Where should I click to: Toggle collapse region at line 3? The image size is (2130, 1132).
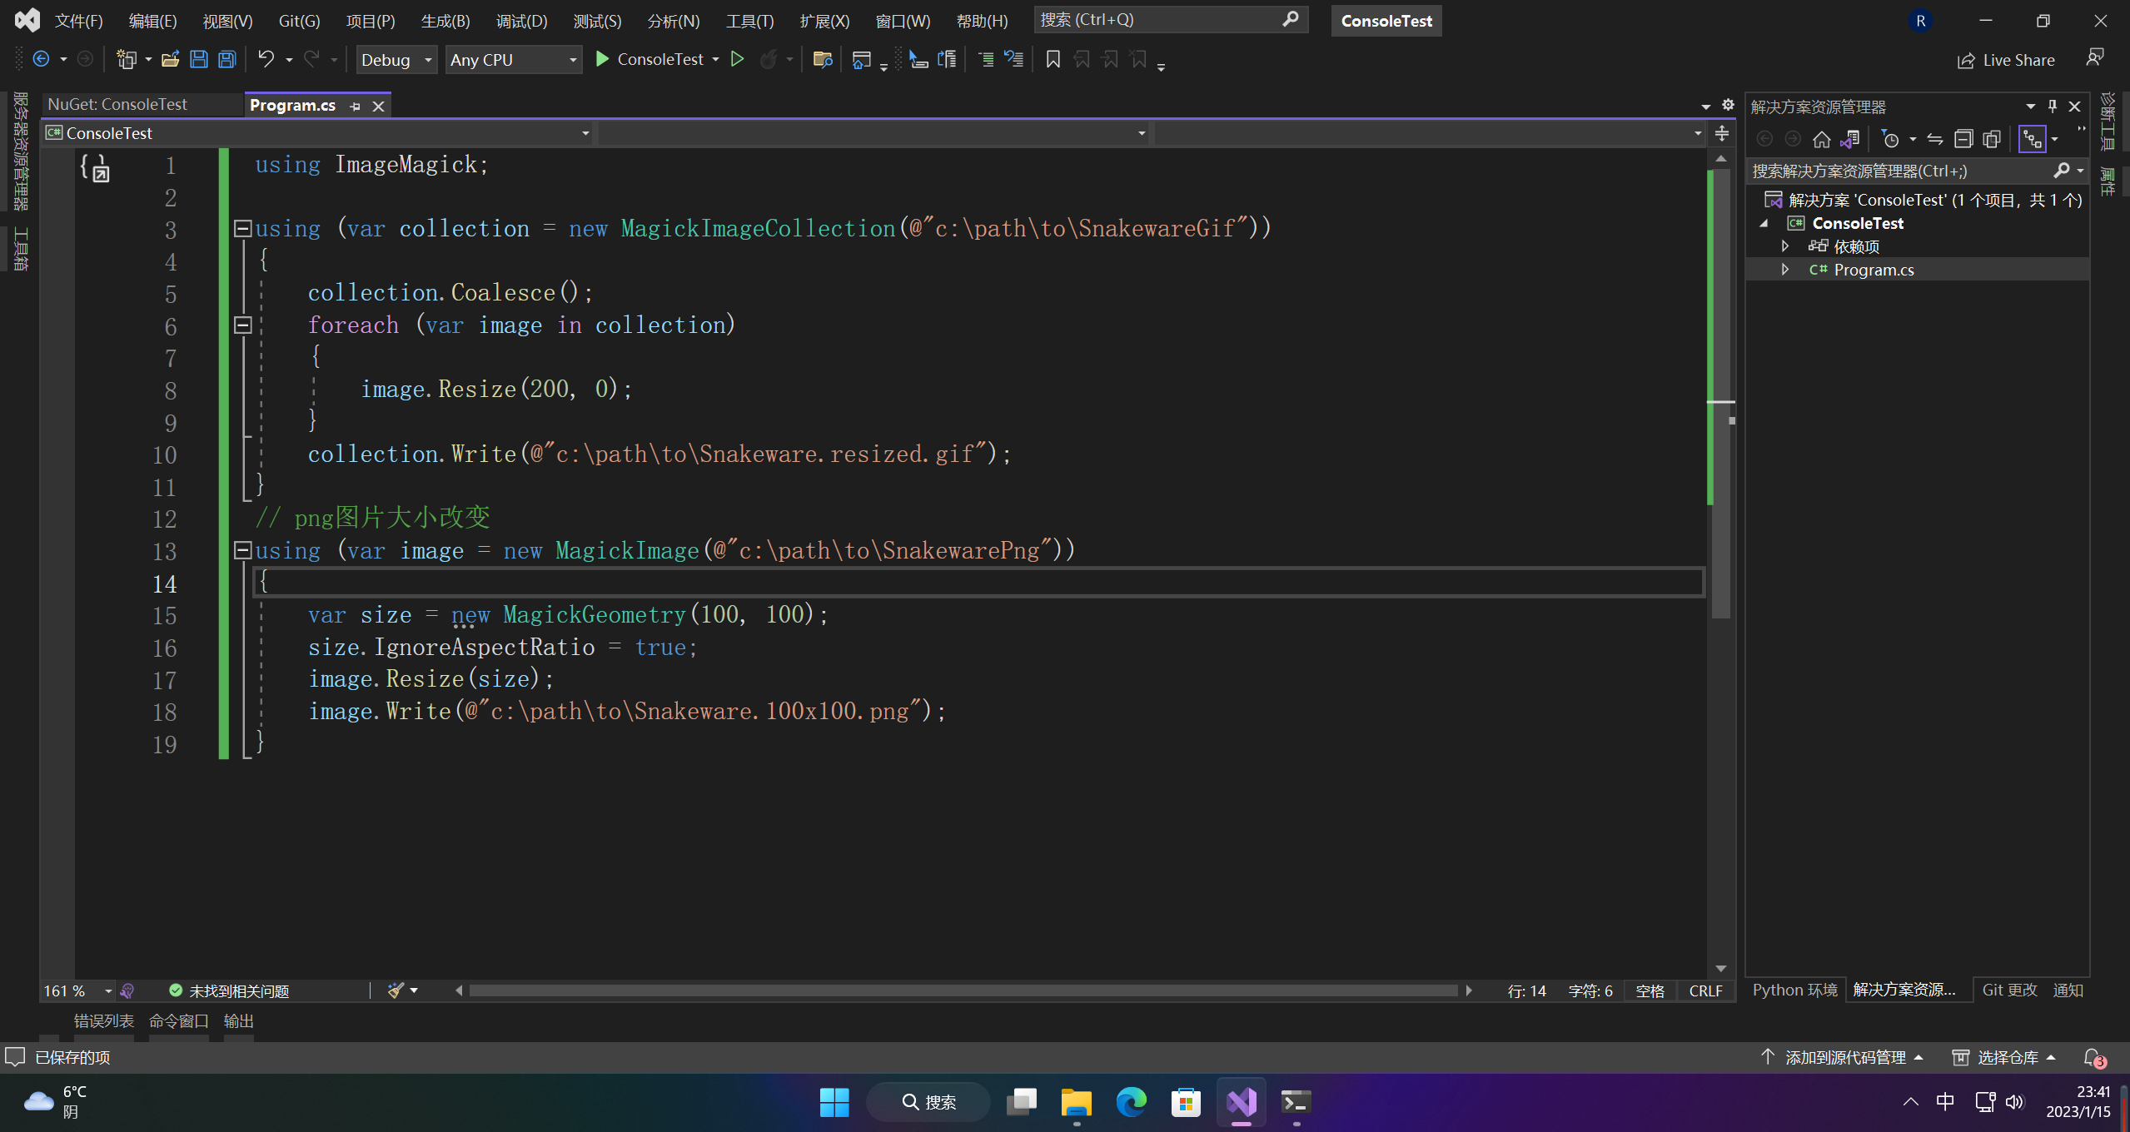[x=242, y=228]
